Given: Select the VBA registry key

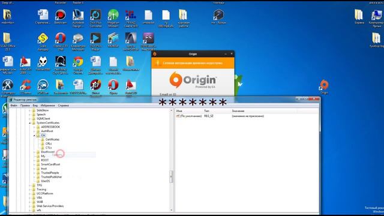Looking at the screenshot, I should [40, 197].
